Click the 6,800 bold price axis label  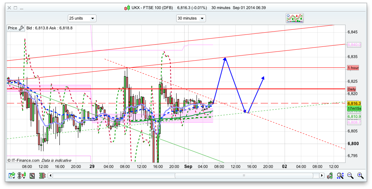(x=353, y=144)
